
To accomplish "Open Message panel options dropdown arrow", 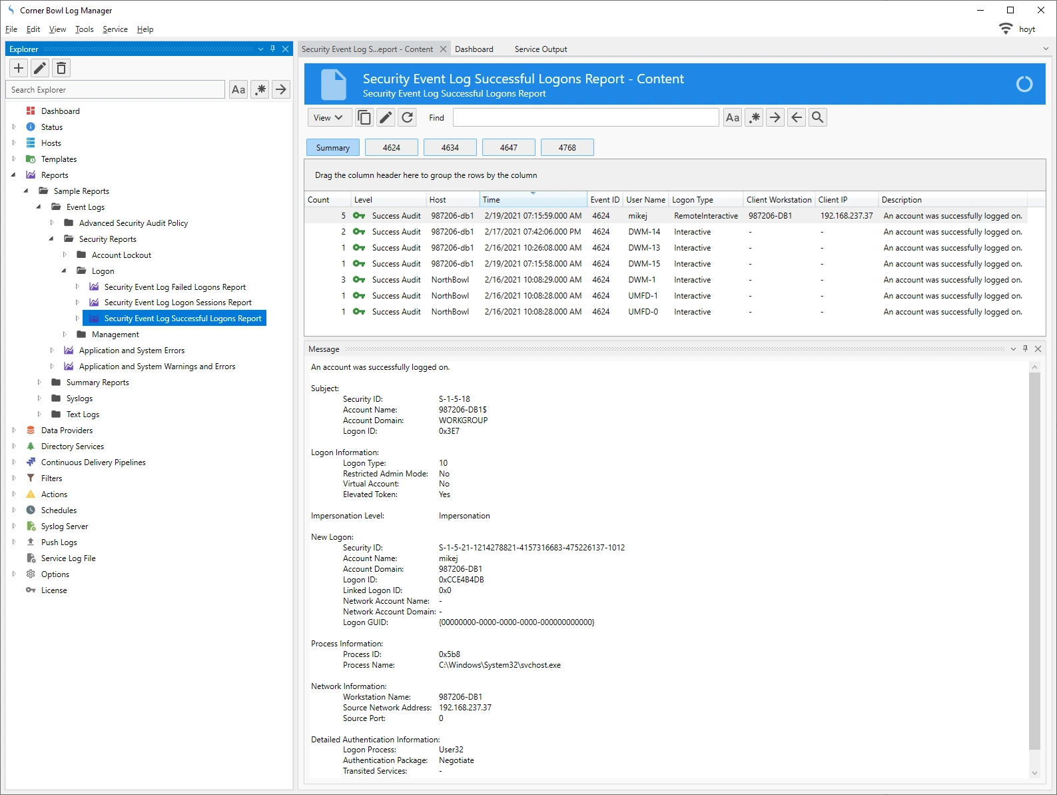I will pos(1013,349).
